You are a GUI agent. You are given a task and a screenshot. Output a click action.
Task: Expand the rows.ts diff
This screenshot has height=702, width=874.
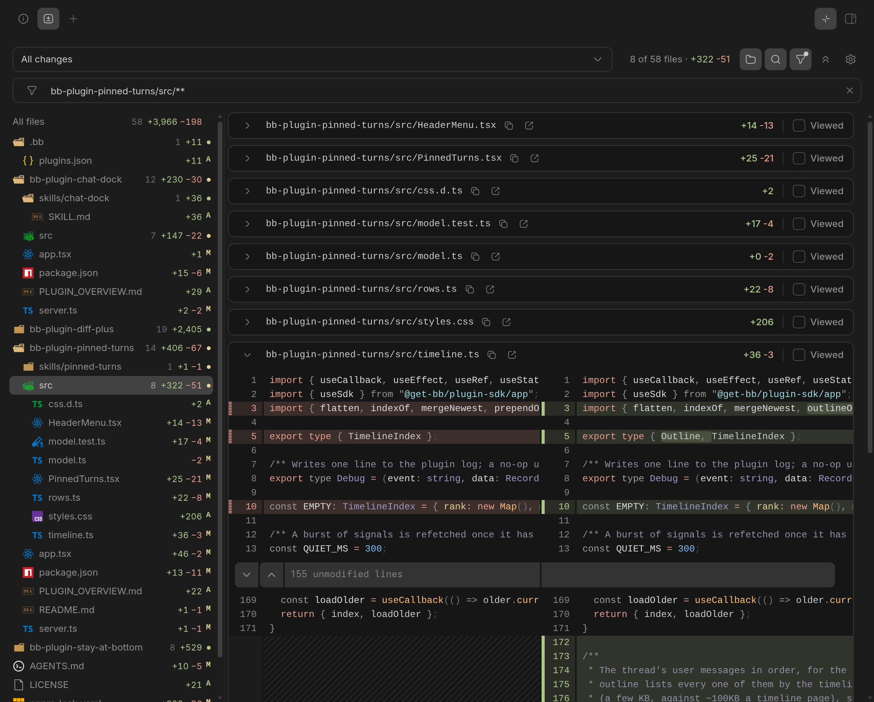(x=247, y=289)
